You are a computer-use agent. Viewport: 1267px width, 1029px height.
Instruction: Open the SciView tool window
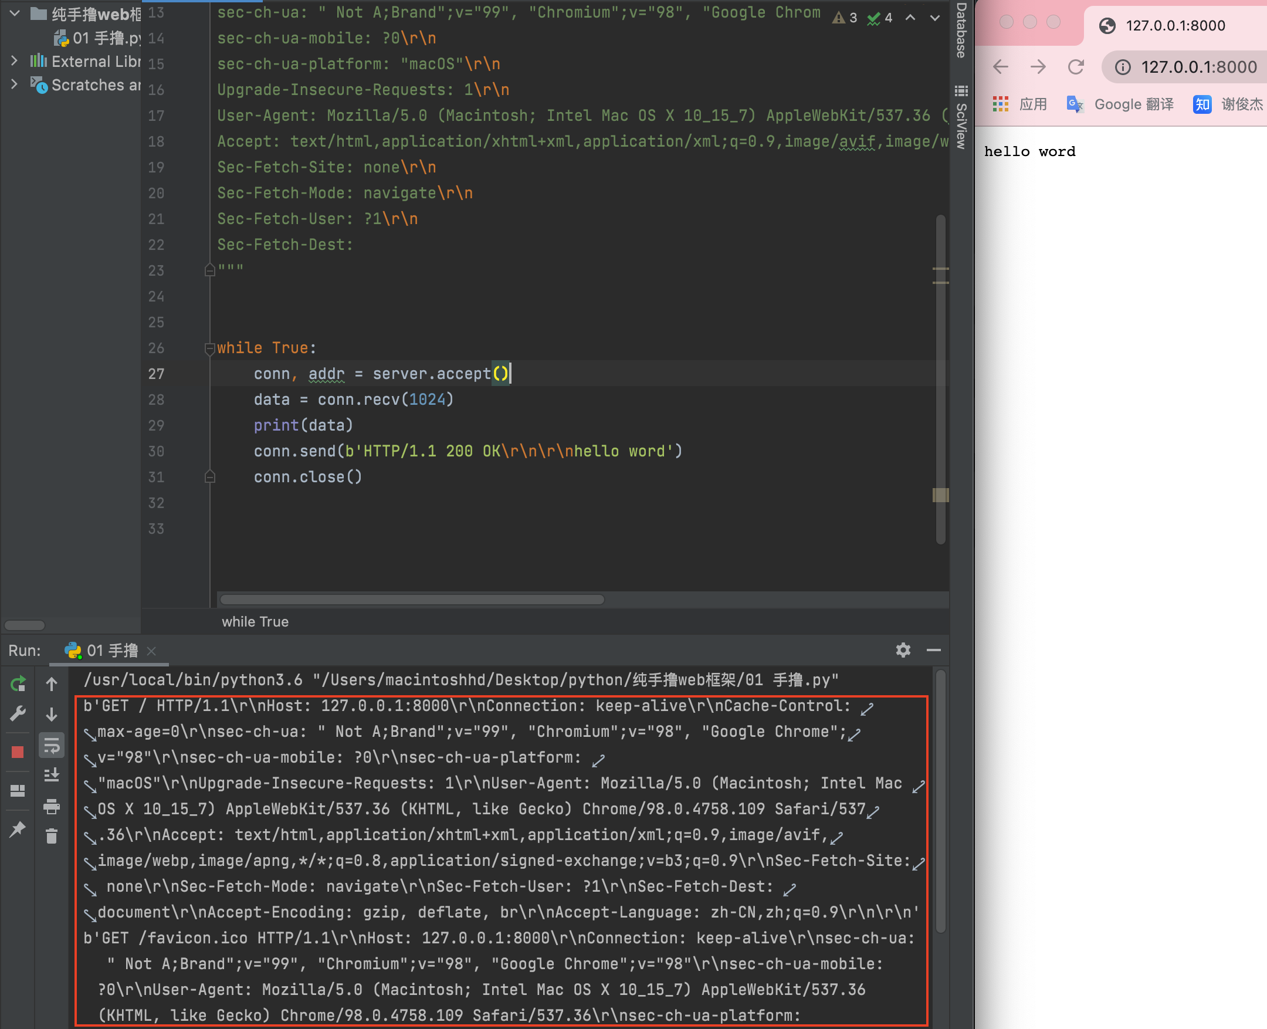coord(961,117)
